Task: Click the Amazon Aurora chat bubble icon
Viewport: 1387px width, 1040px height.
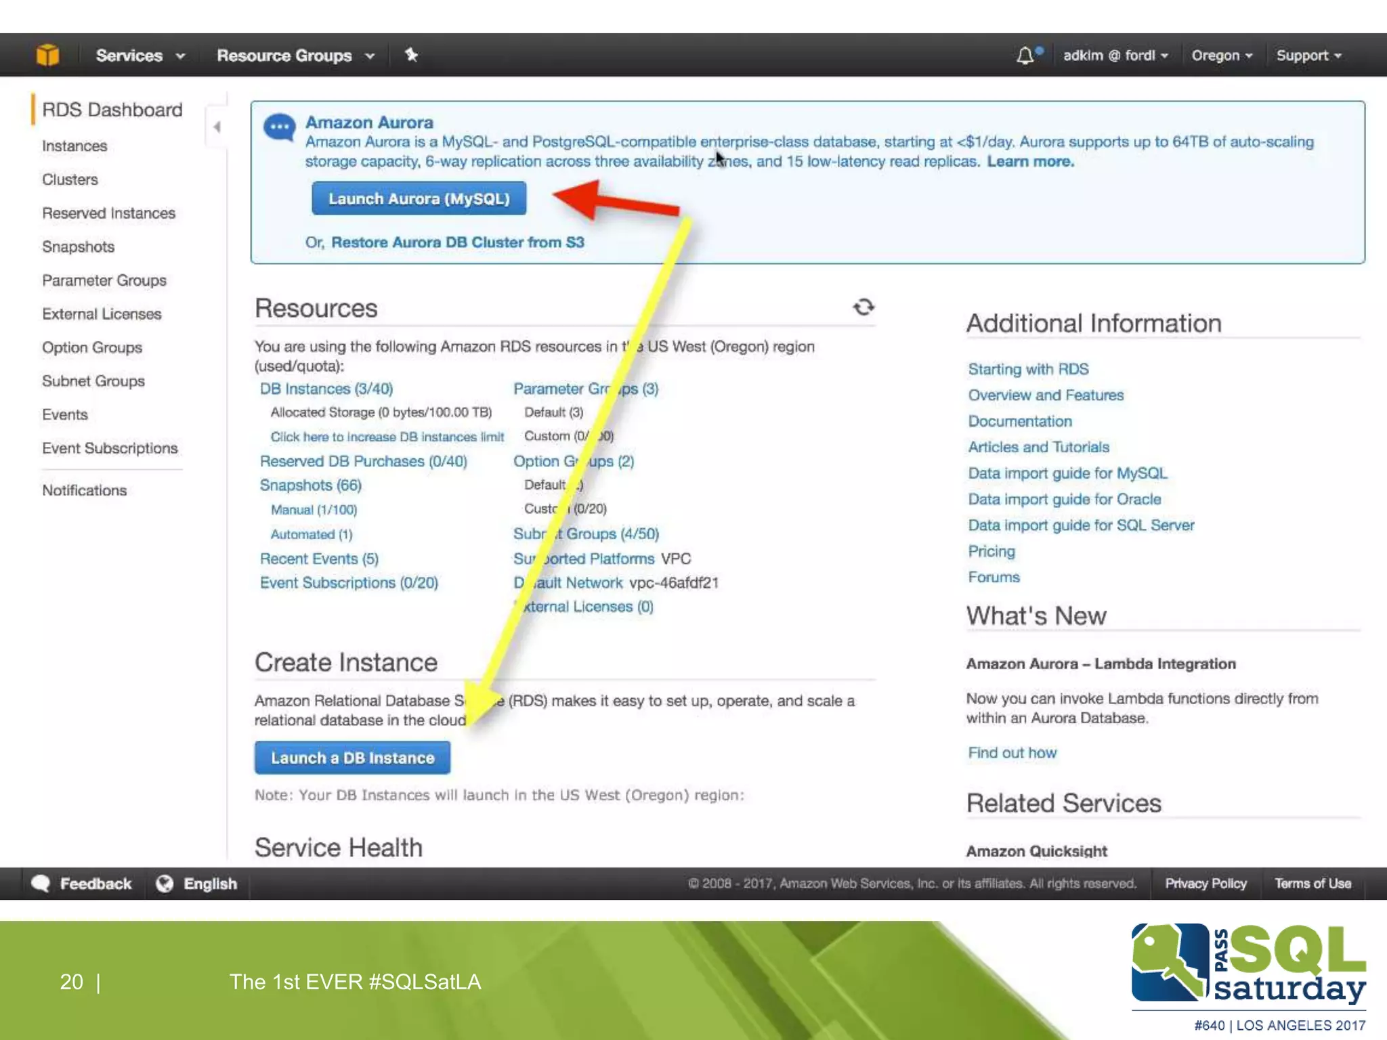Action: (x=279, y=127)
